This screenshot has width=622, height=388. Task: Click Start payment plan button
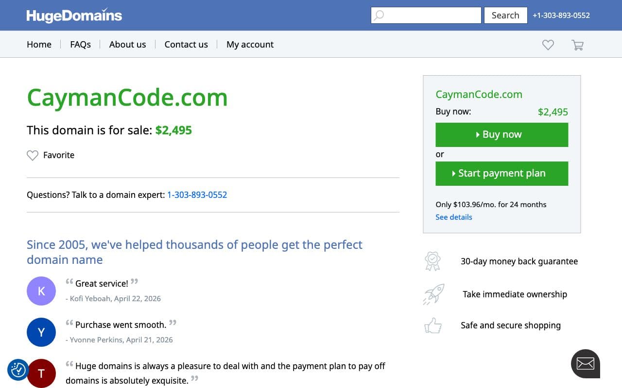(501, 174)
